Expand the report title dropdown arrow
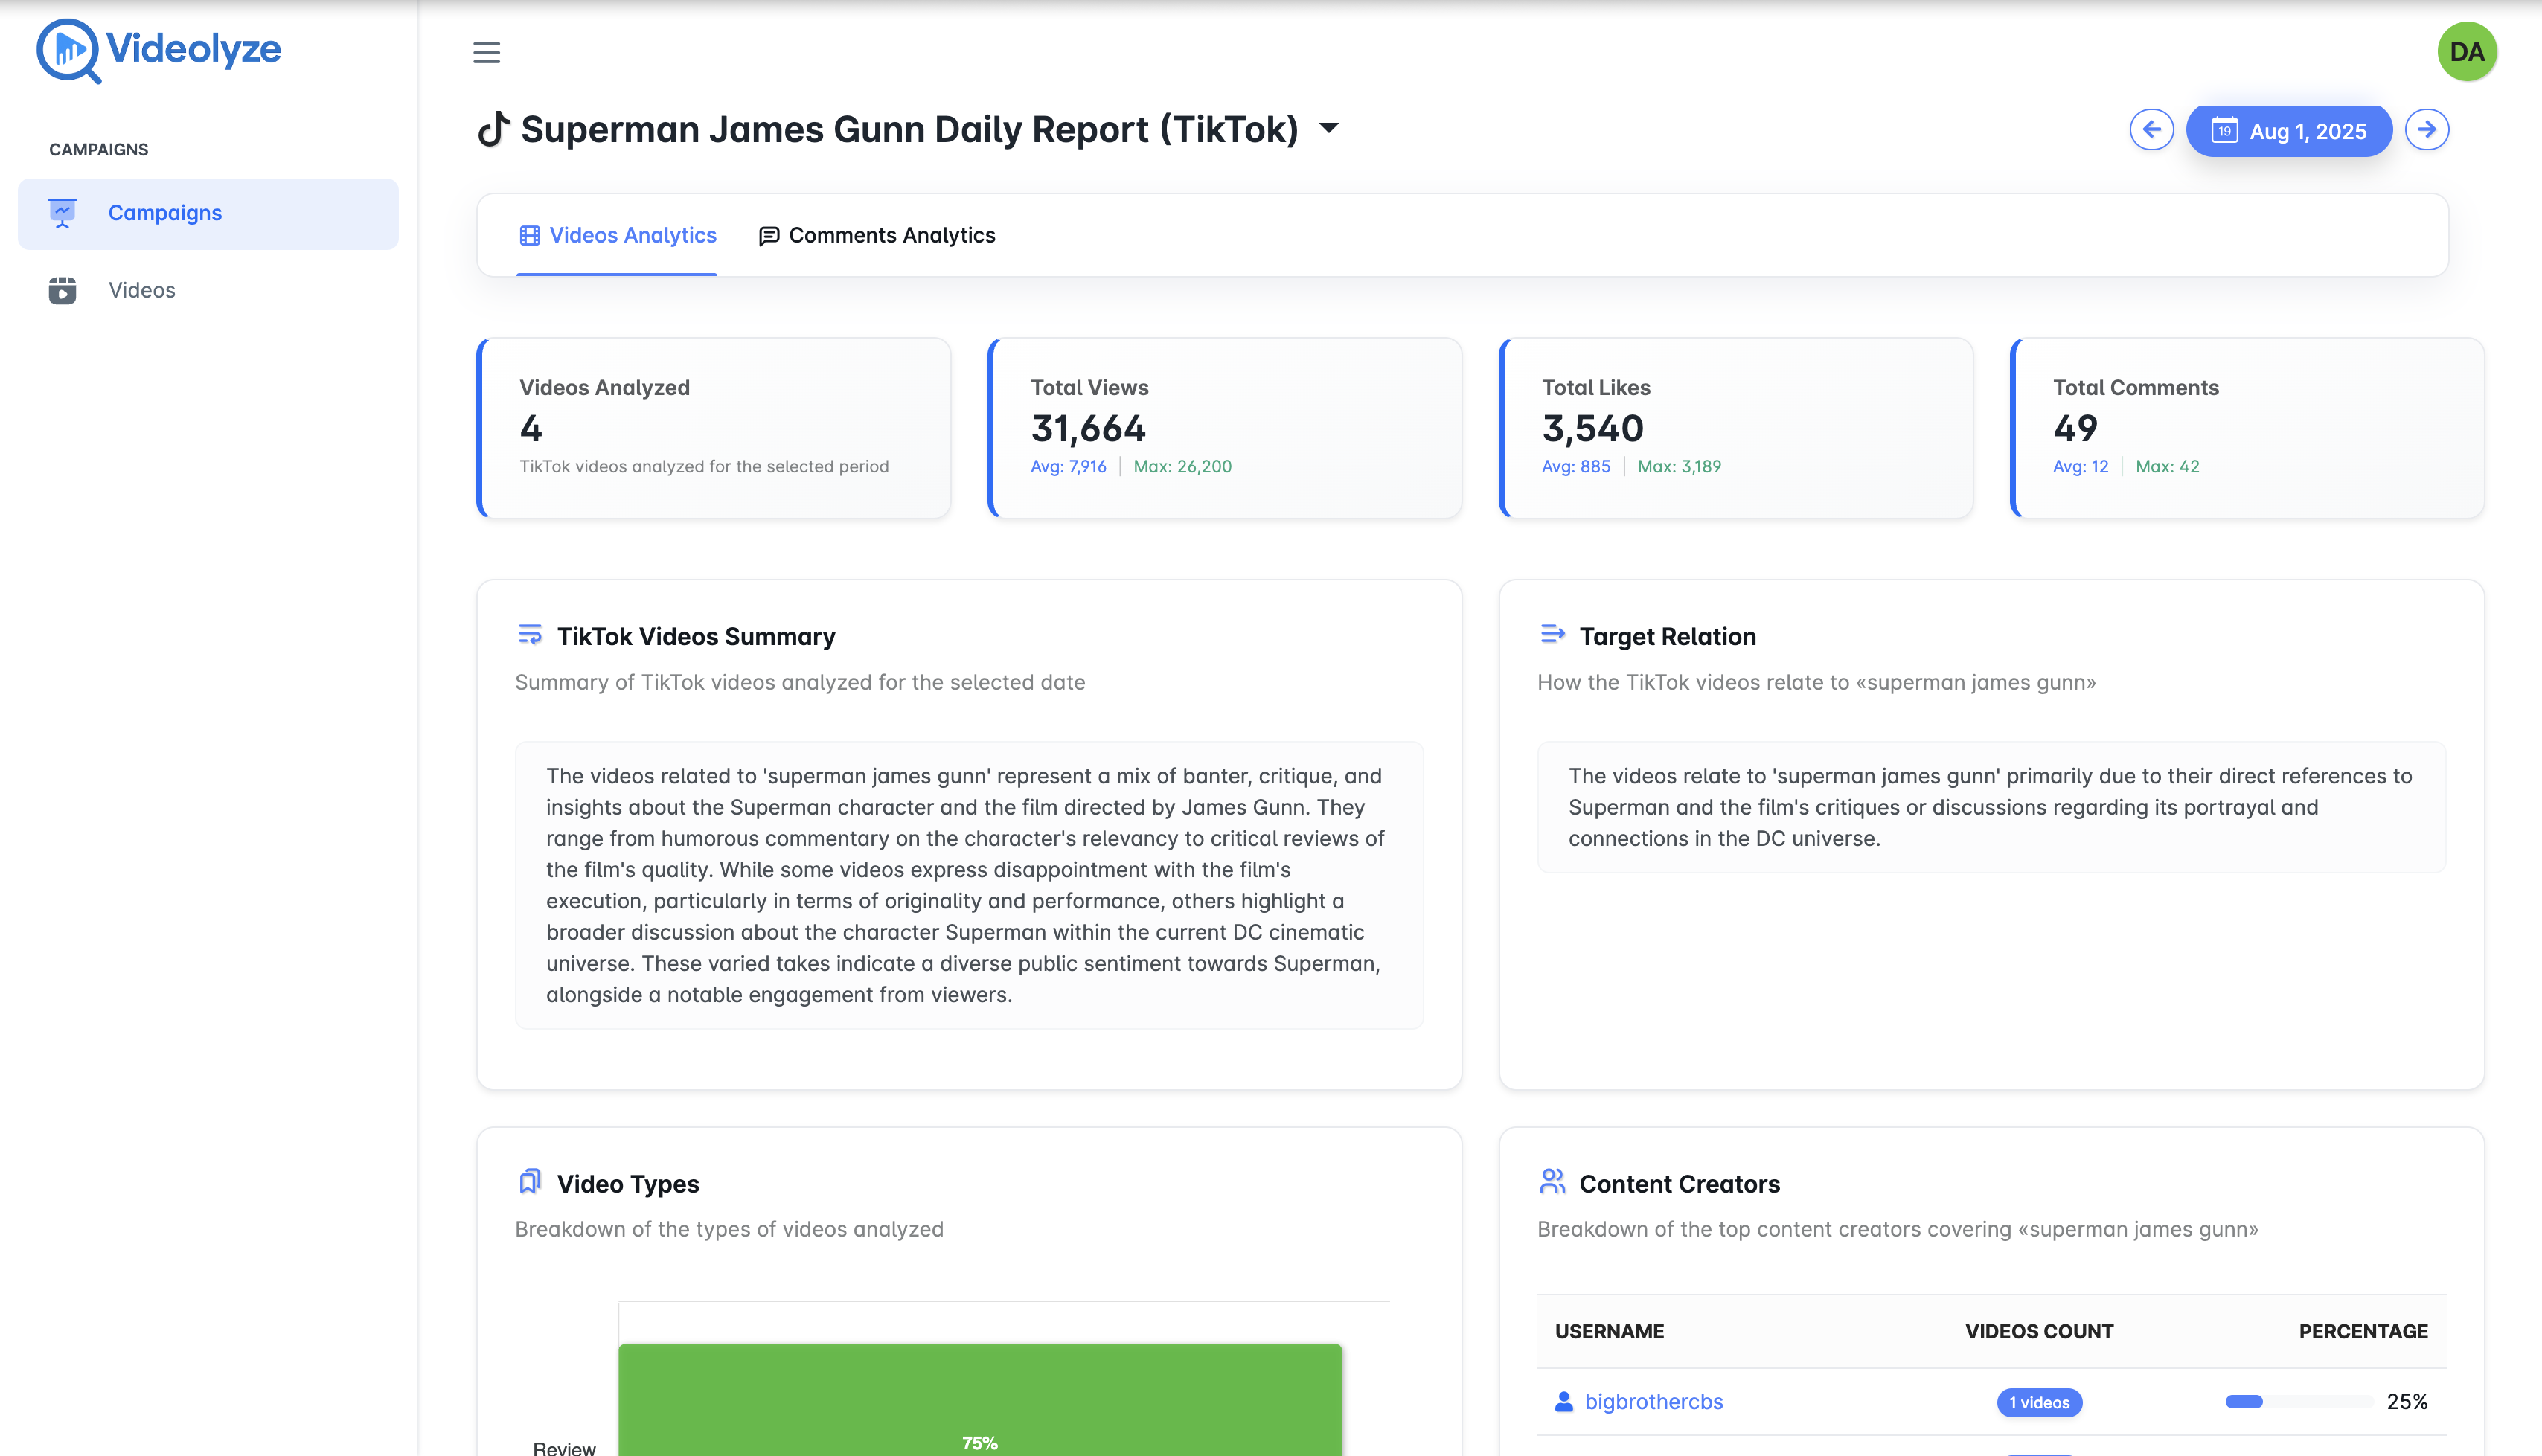This screenshot has width=2542, height=1456. pos(1329,128)
